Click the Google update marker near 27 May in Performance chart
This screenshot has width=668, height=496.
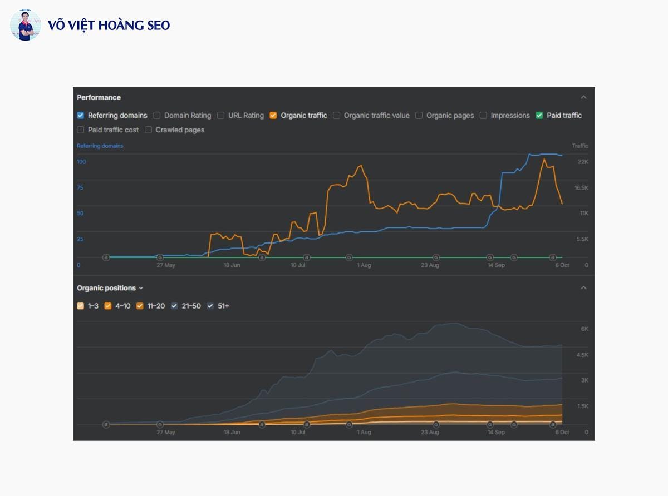[x=160, y=257]
